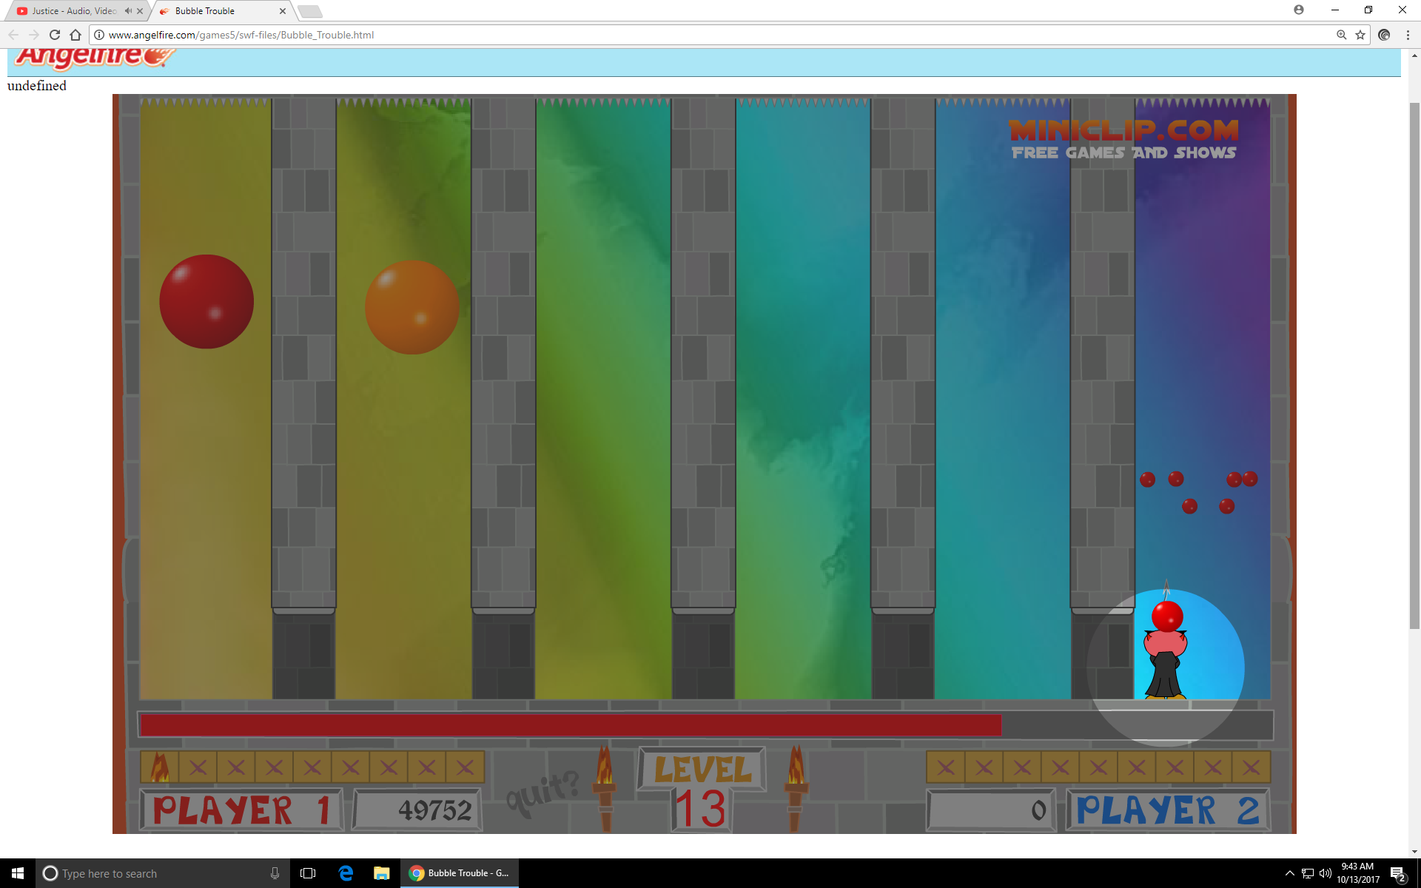Image resolution: width=1421 pixels, height=888 pixels.
Task: Open the Windows Action Center notifications
Action: tap(1397, 873)
